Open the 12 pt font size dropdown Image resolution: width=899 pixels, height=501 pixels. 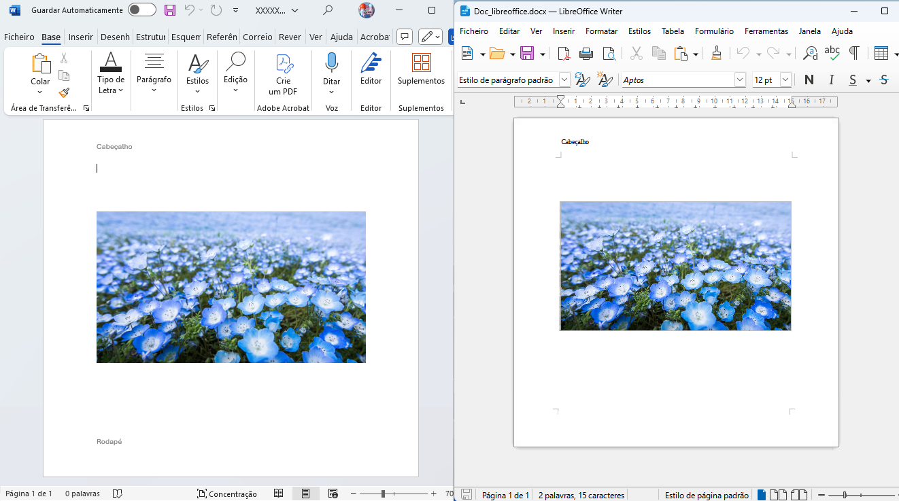785,80
